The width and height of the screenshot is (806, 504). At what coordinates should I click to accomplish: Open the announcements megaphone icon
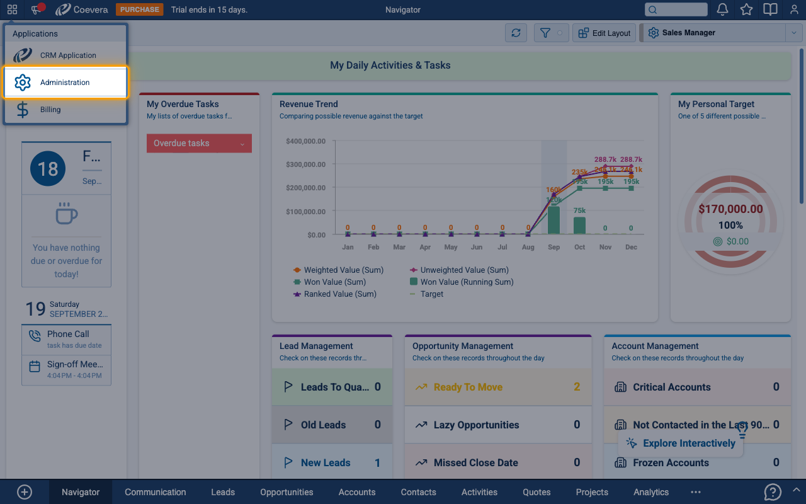38,9
